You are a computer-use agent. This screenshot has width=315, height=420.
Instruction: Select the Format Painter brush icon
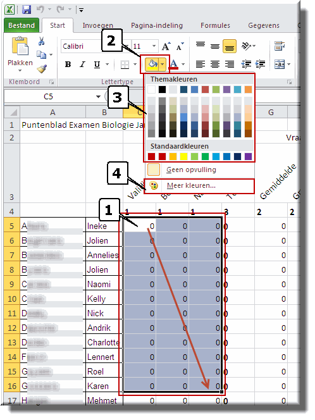pyautogui.click(x=42, y=69)
